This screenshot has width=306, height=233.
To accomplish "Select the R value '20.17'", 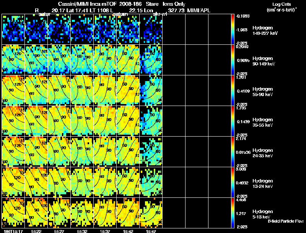I will click(x=58, y=10).
